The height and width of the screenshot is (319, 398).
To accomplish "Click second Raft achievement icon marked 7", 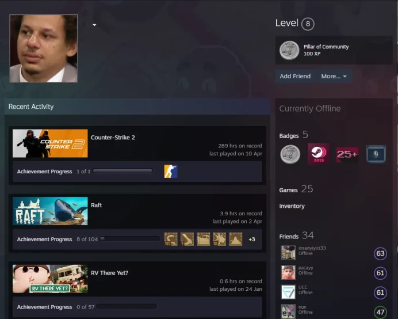I will (x=187, y=239).
